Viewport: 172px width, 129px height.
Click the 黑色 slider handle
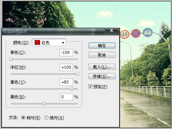[x=44, y=103]
